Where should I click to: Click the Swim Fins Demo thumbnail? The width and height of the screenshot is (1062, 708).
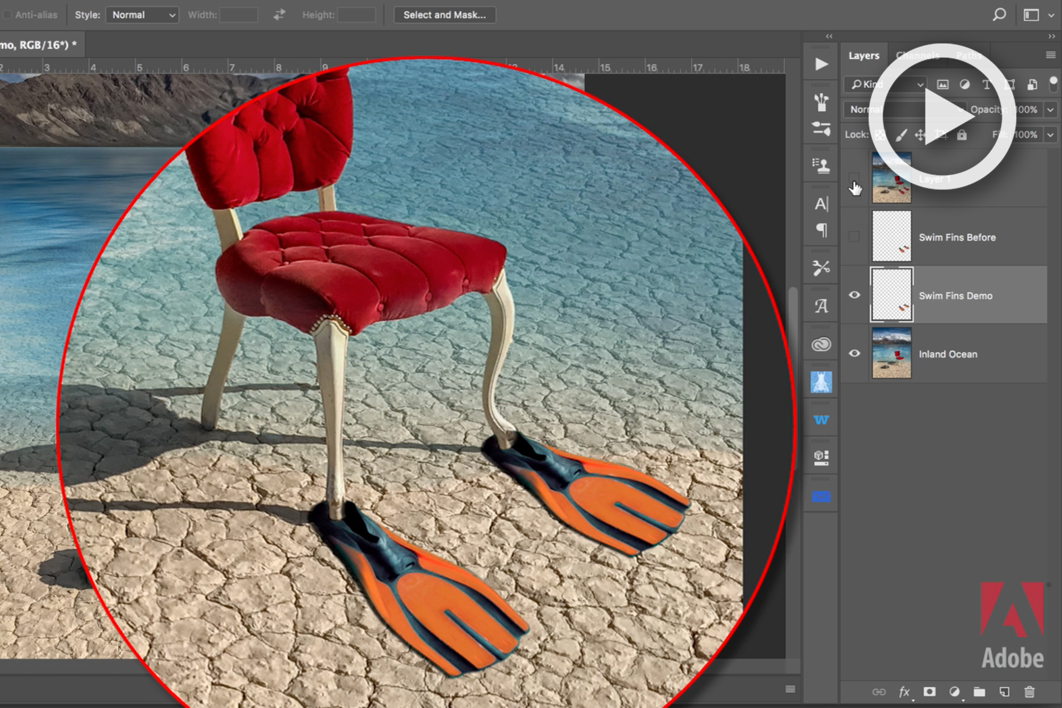[892, 295]
